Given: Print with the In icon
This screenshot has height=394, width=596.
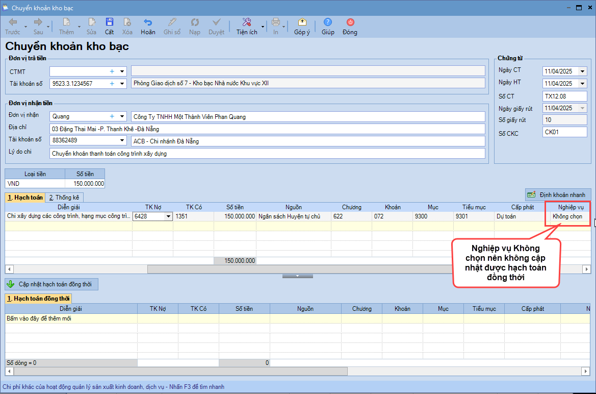Looking at the screenshot, I should pos(276,27).
